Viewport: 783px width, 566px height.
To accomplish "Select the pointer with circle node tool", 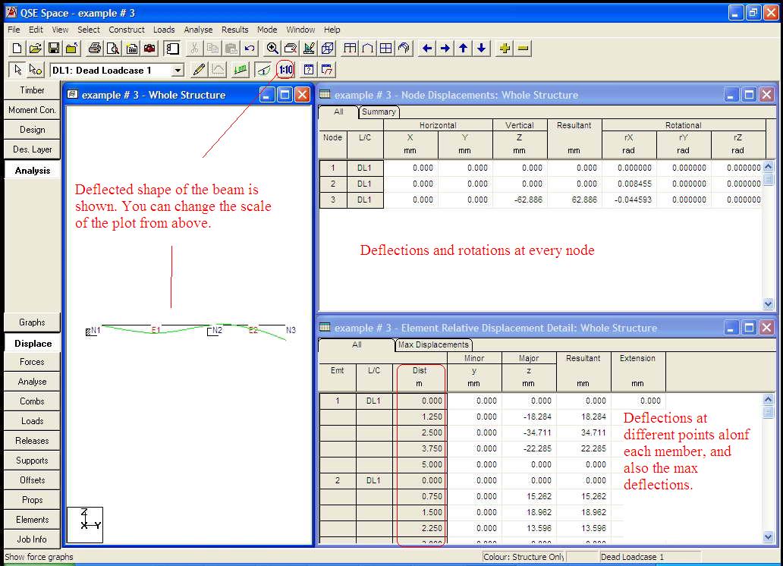I will 36,70.
